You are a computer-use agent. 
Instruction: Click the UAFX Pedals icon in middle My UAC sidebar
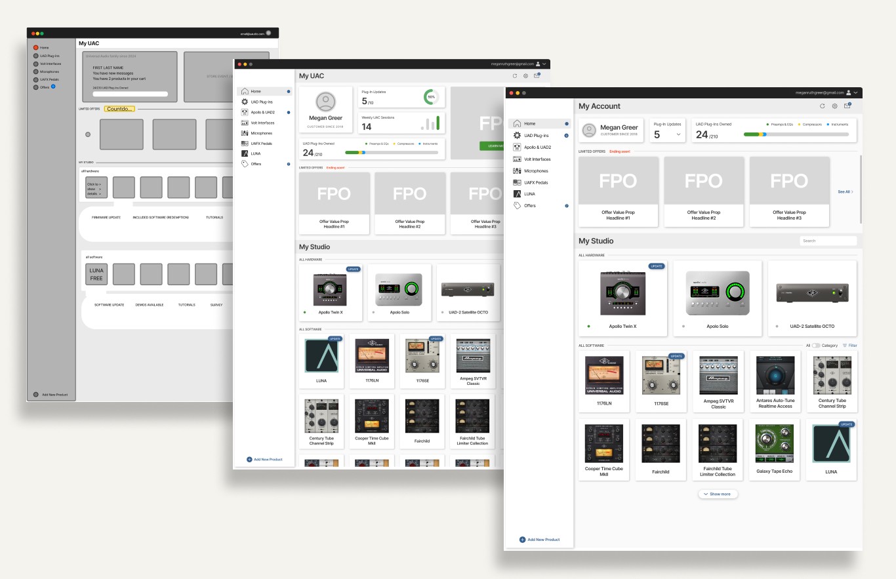click(x=245, y=144)
